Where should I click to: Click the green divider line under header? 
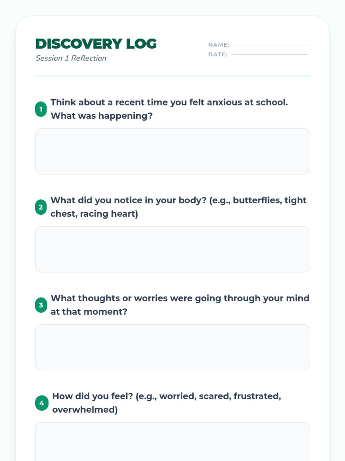click(x=172, y=76)
